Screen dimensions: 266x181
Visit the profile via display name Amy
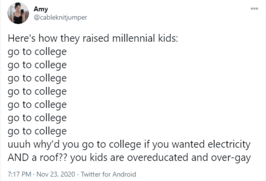pos(41,9)
